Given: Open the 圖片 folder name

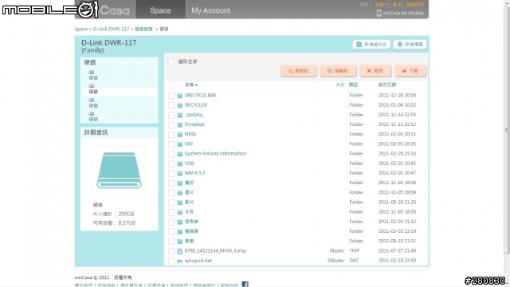Looking at the screenshot, I should tap(189, 193).
